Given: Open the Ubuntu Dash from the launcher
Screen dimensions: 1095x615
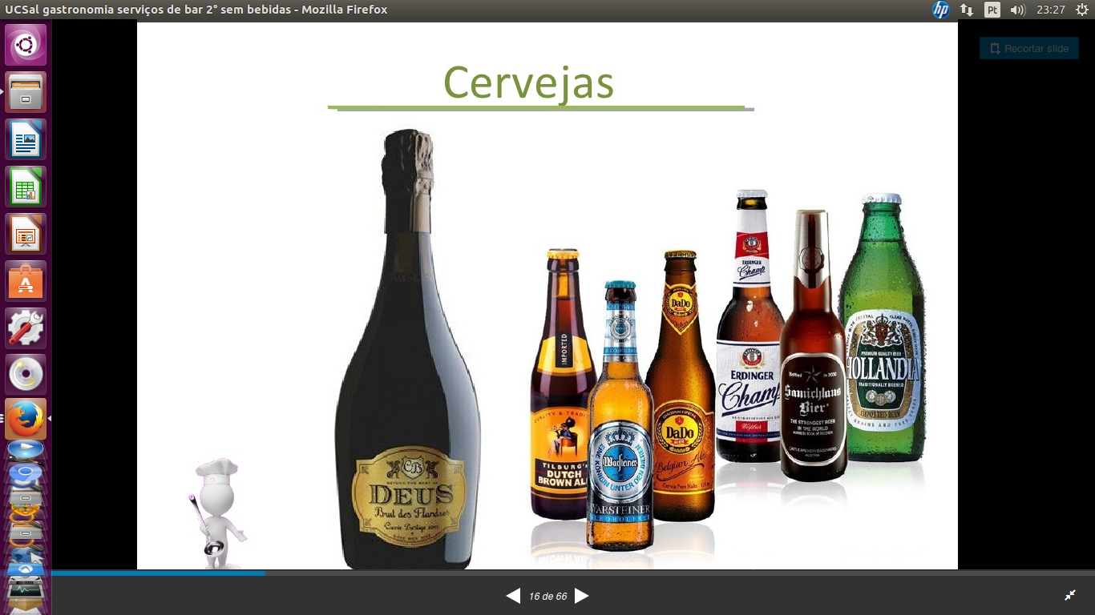Looking at the screenshot, I should [x=26, y=45].
